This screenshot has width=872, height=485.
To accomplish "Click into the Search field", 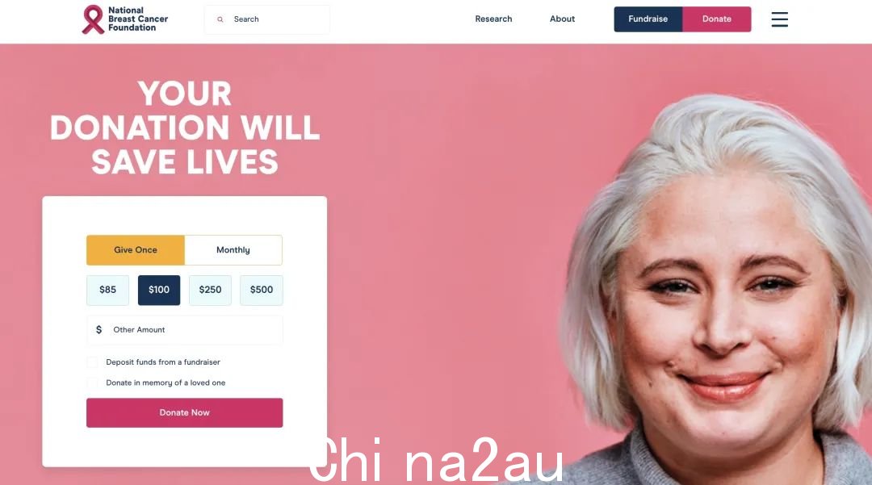I will (x=267, y=19).
